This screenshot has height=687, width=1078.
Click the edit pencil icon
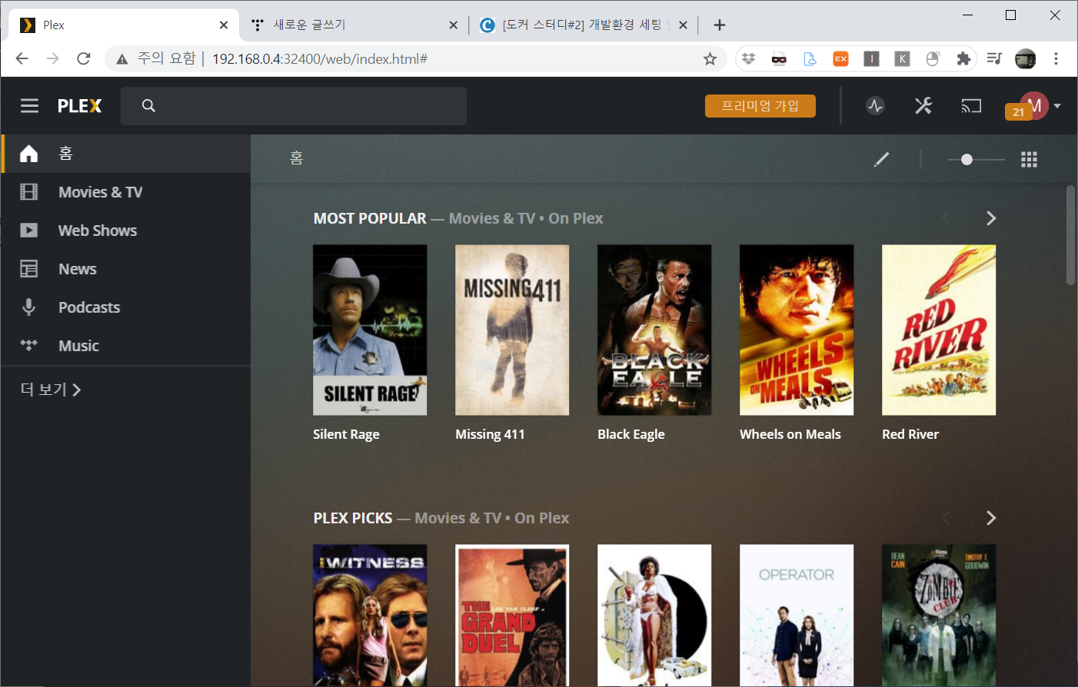click(x=882, y=159)
